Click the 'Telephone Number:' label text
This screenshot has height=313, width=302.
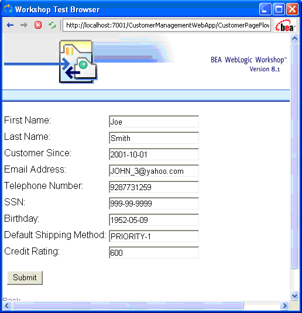(43, 185)
